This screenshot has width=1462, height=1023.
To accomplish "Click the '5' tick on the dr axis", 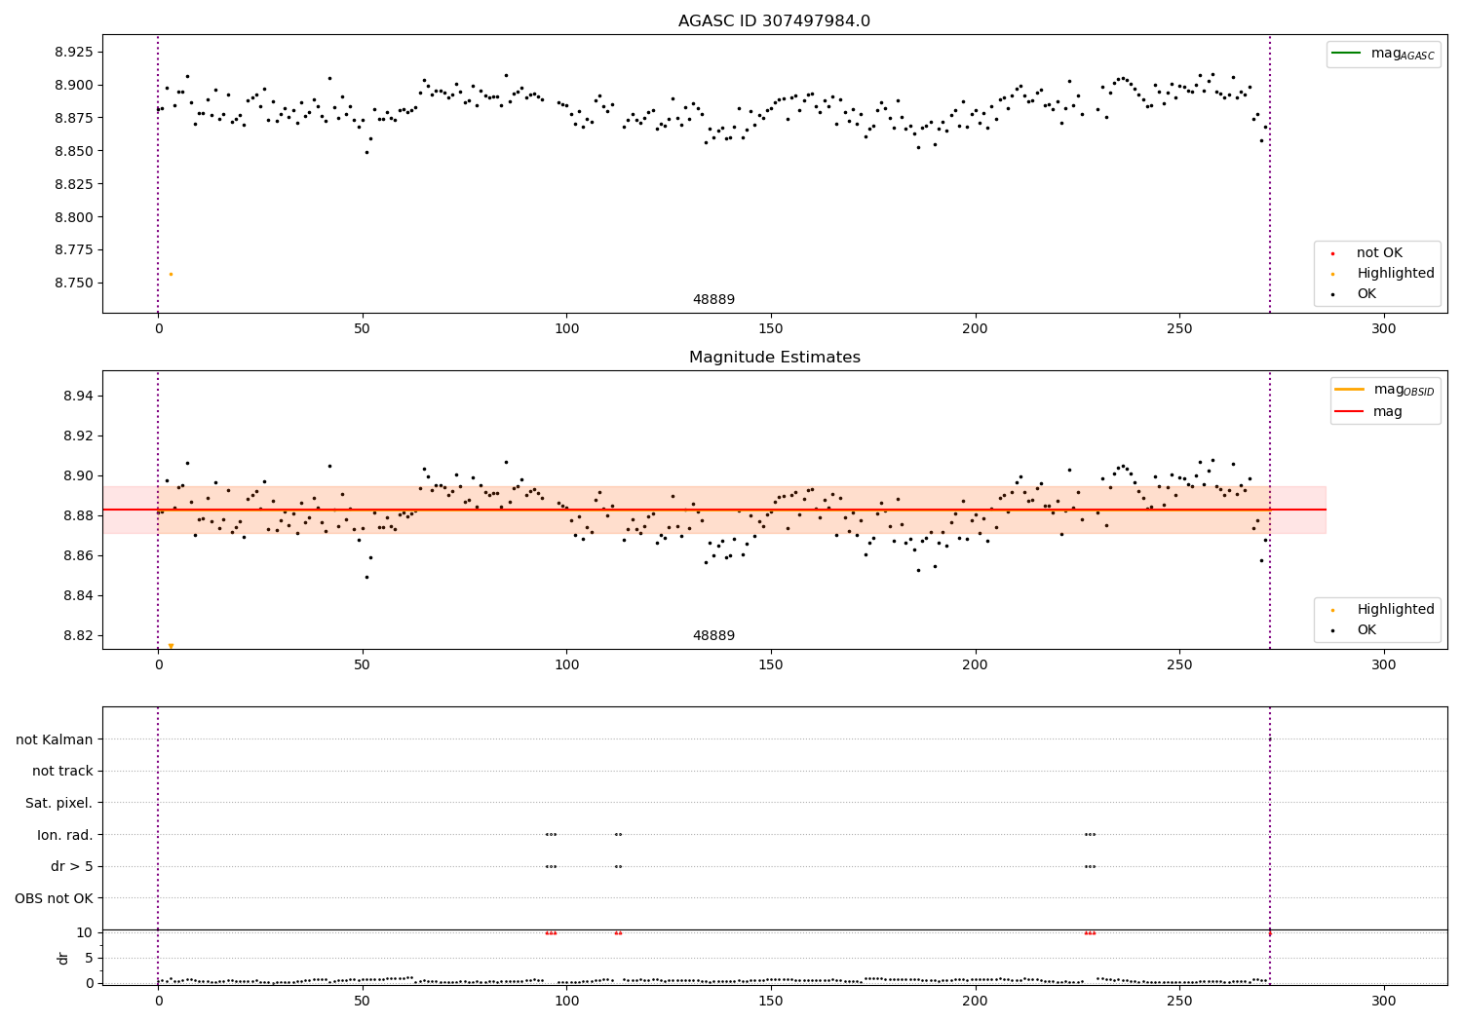I will click(89, 958).
